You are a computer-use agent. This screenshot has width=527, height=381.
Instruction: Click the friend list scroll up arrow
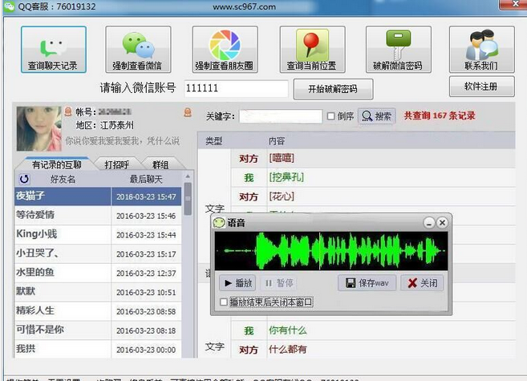(x=188, y=176)
